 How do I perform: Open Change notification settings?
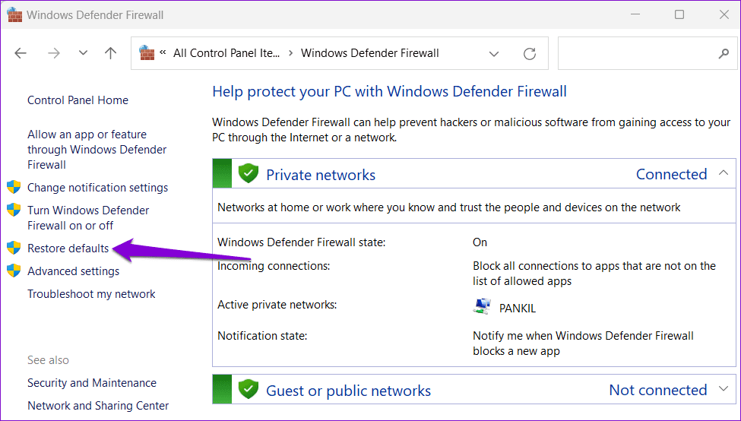click(97, 188)
